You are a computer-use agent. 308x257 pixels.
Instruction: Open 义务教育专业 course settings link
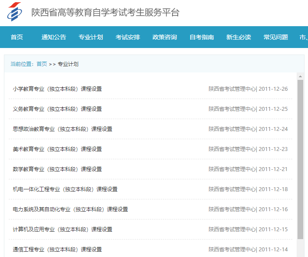pos(57,109)
